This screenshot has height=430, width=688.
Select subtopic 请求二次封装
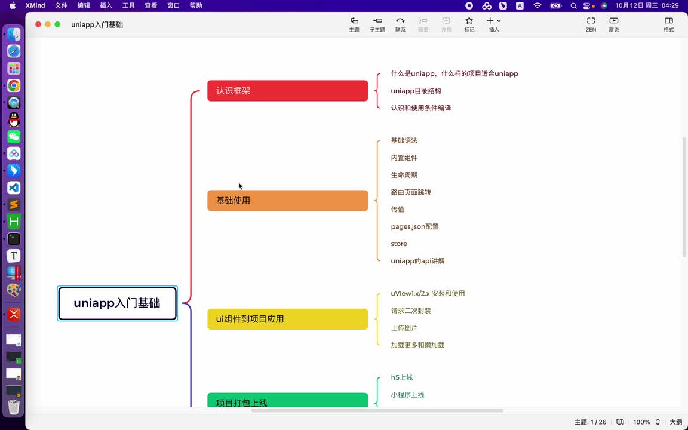click(411, 311)
